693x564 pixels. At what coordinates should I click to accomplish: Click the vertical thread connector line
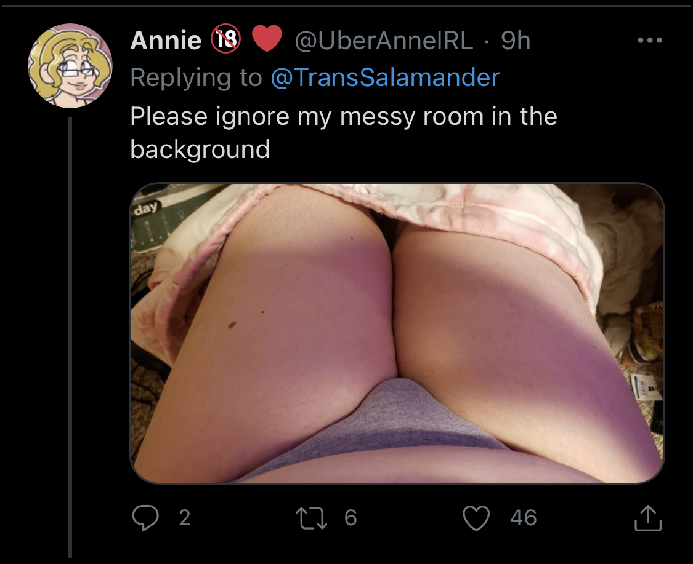(70, 338)
